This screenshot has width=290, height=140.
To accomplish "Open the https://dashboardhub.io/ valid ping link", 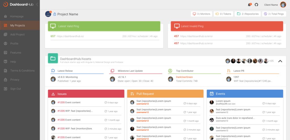I will point(70,36).
